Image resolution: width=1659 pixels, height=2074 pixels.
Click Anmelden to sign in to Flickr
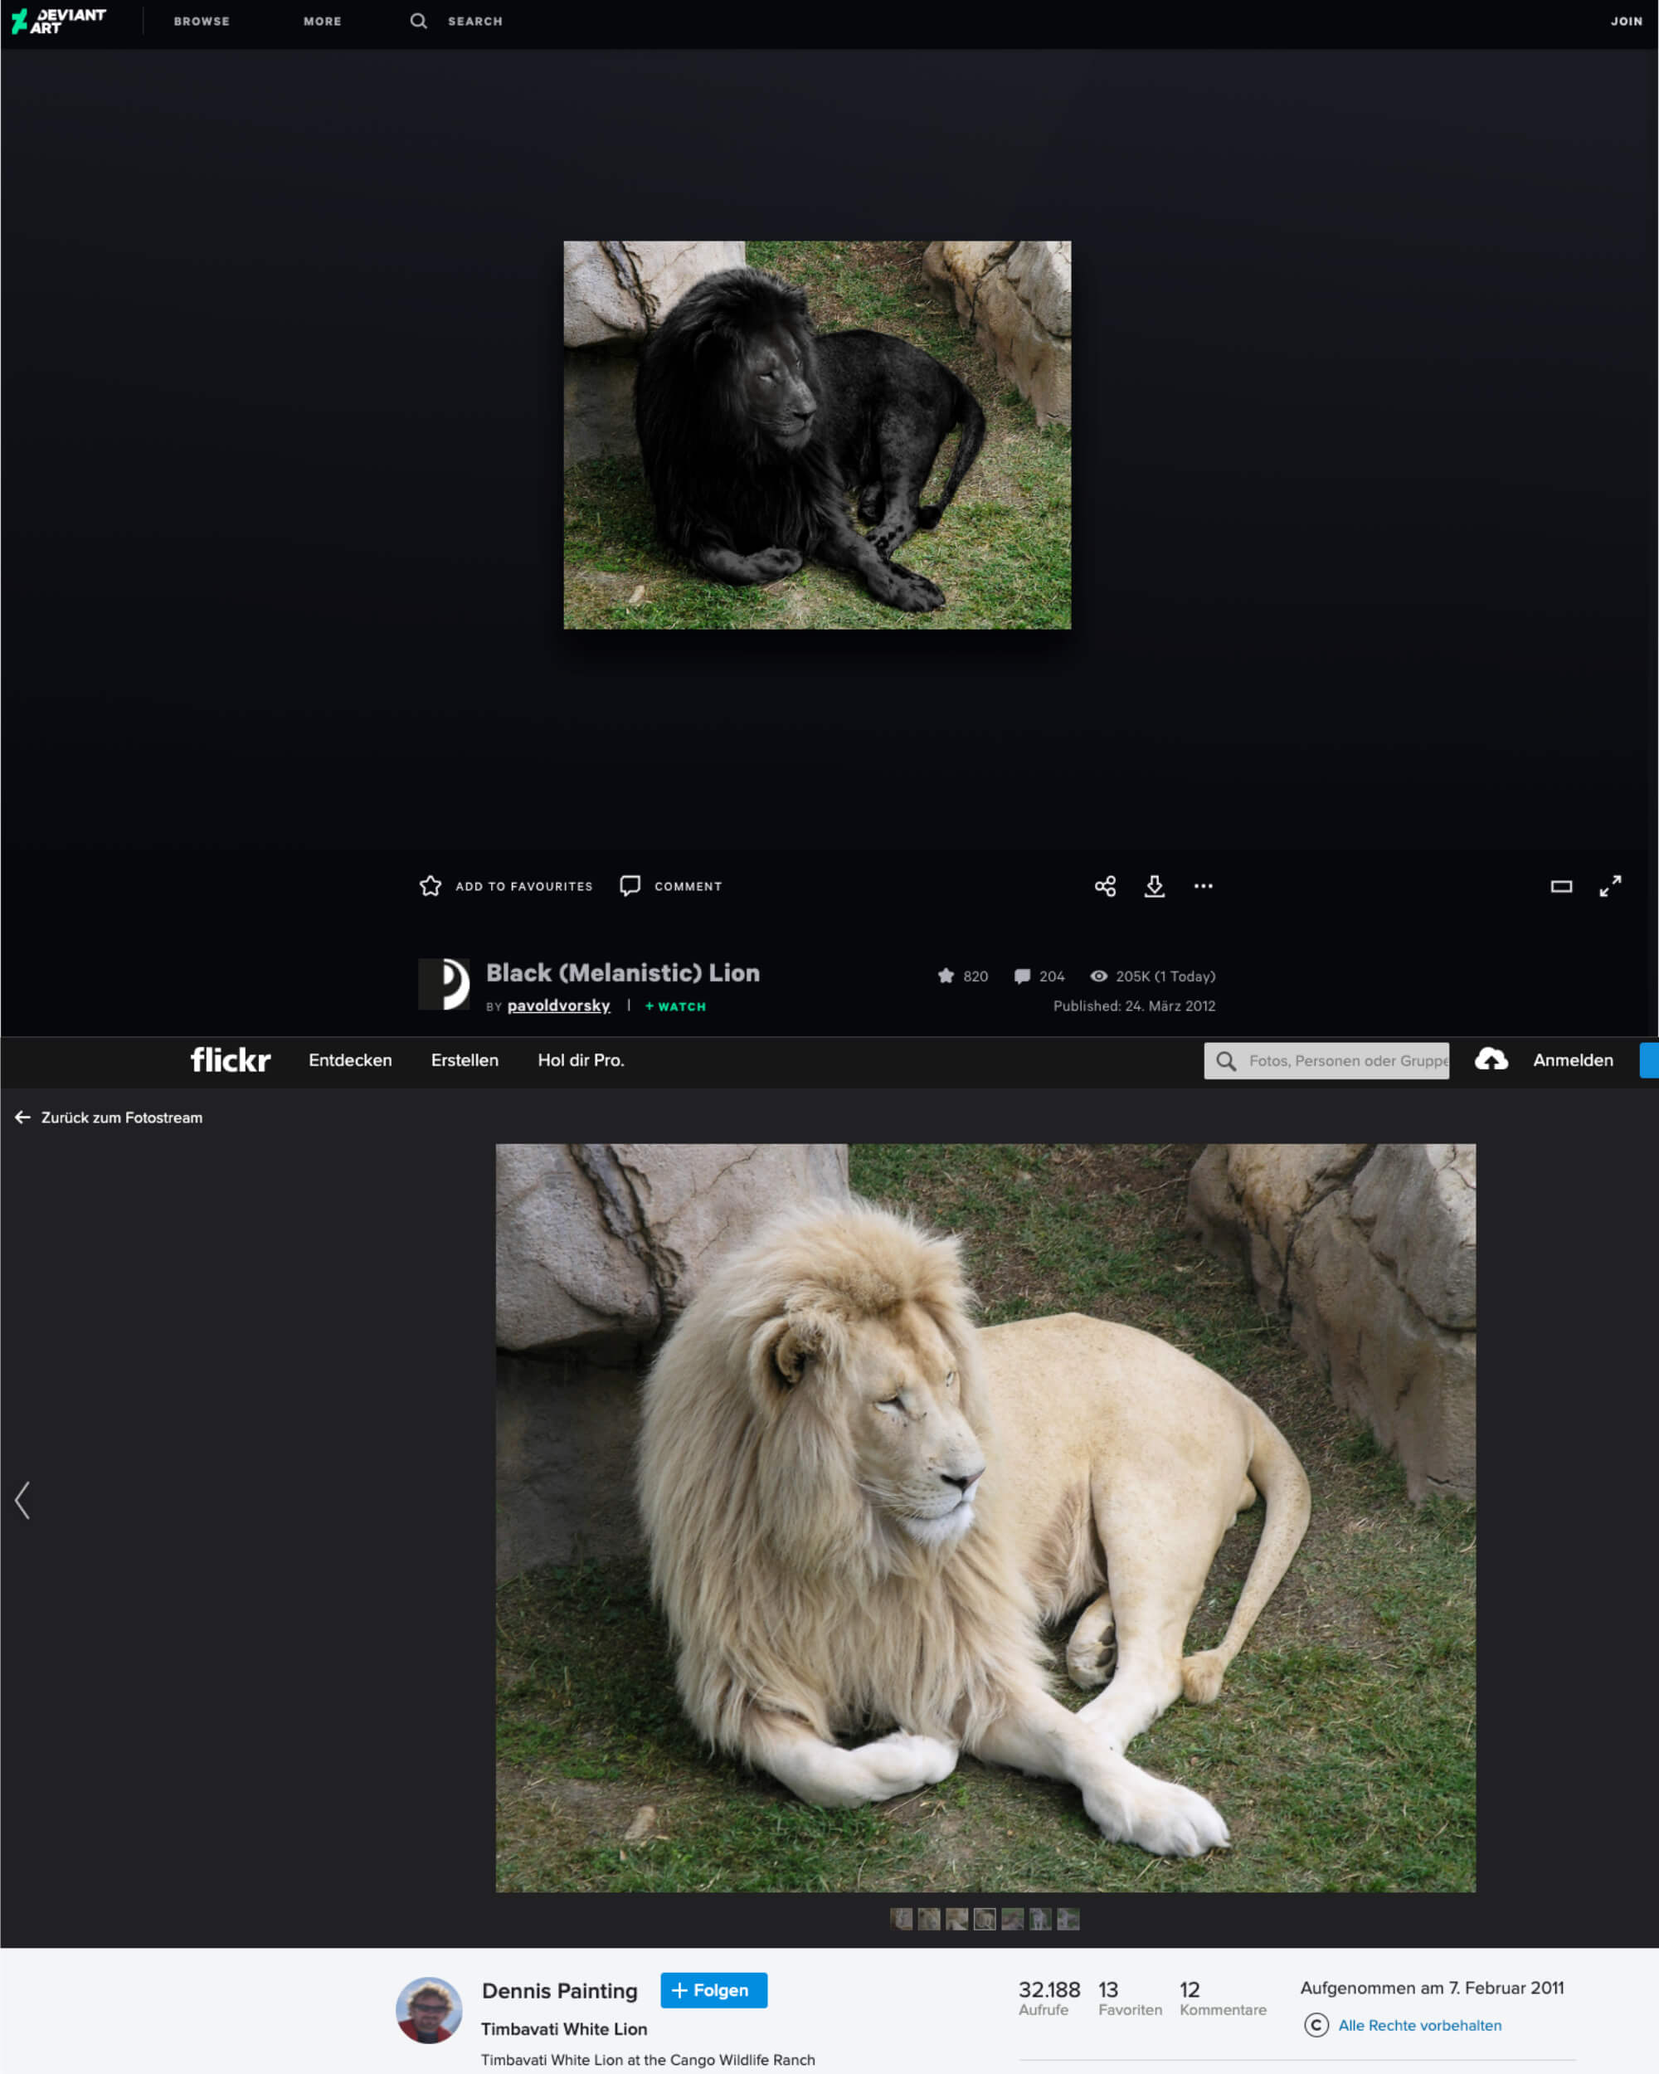(x=1573, y=1060)
